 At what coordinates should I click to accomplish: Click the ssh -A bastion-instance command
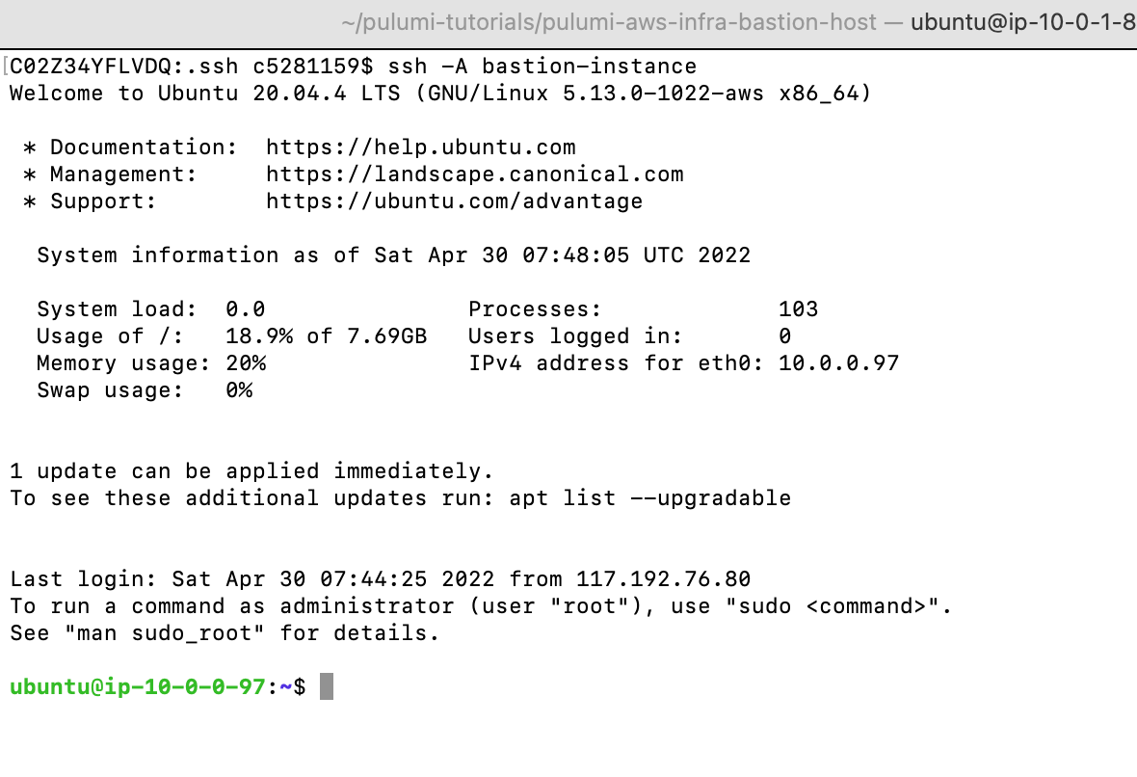[542, 66]
